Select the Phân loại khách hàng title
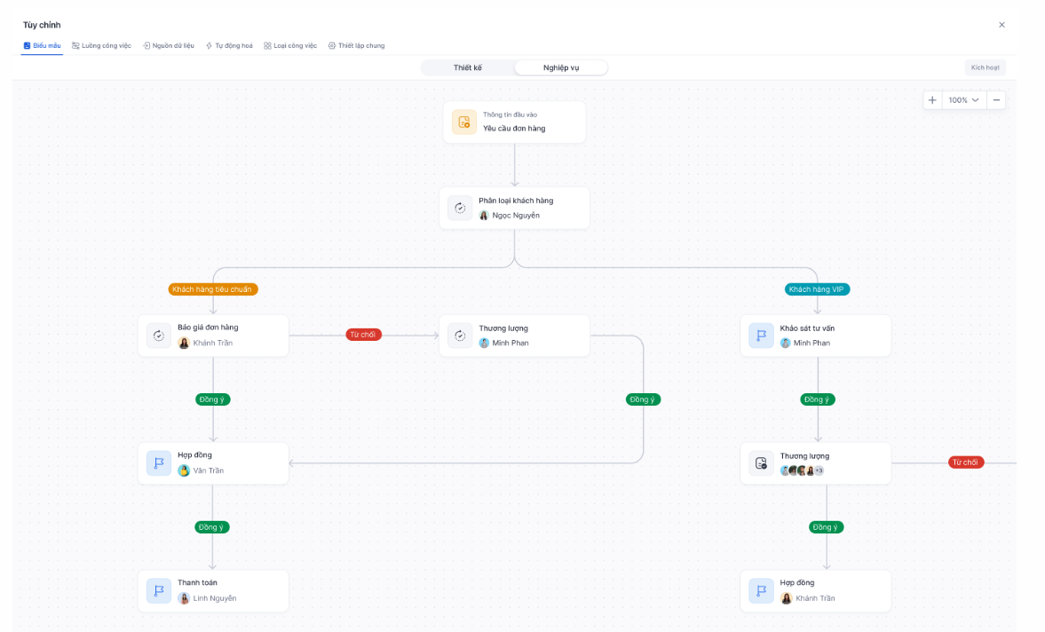 click(x=516, y=201)
